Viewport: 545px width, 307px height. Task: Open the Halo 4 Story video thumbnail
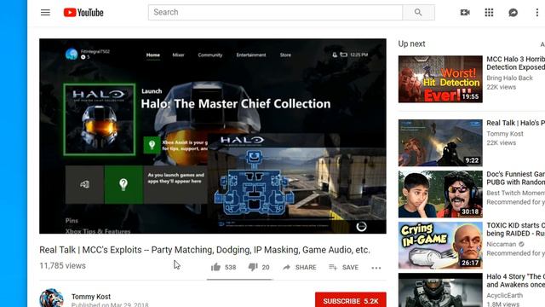pyautogui.click(x=440, y=290)
